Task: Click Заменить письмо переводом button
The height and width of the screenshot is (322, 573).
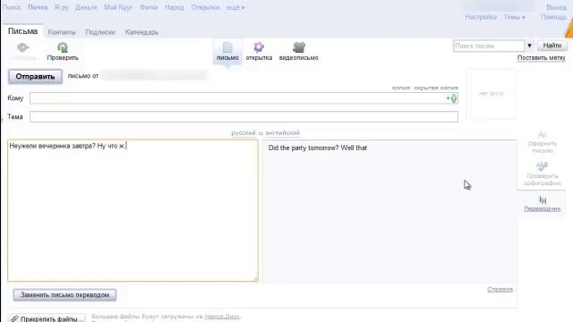Action: [x=64, y=294]
